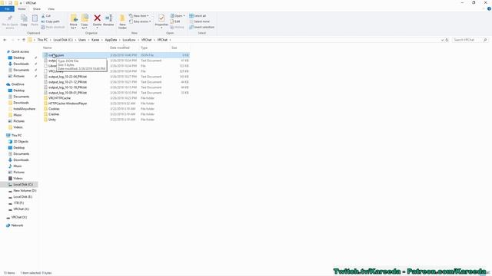This screenshot has width=492, height=276.
Task: Click the Up one level arrow
Action: (24, 40)
